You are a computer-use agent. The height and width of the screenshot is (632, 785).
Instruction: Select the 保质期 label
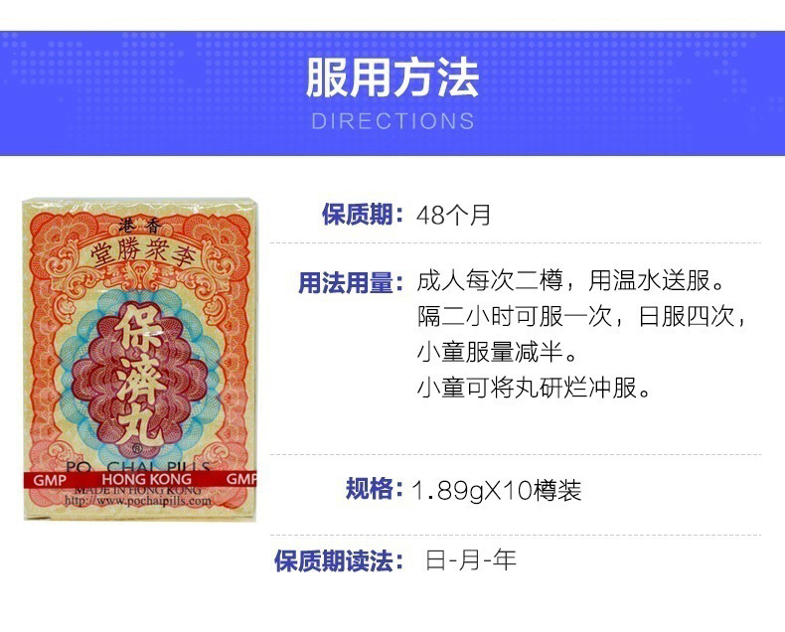[x=363, y=215]
